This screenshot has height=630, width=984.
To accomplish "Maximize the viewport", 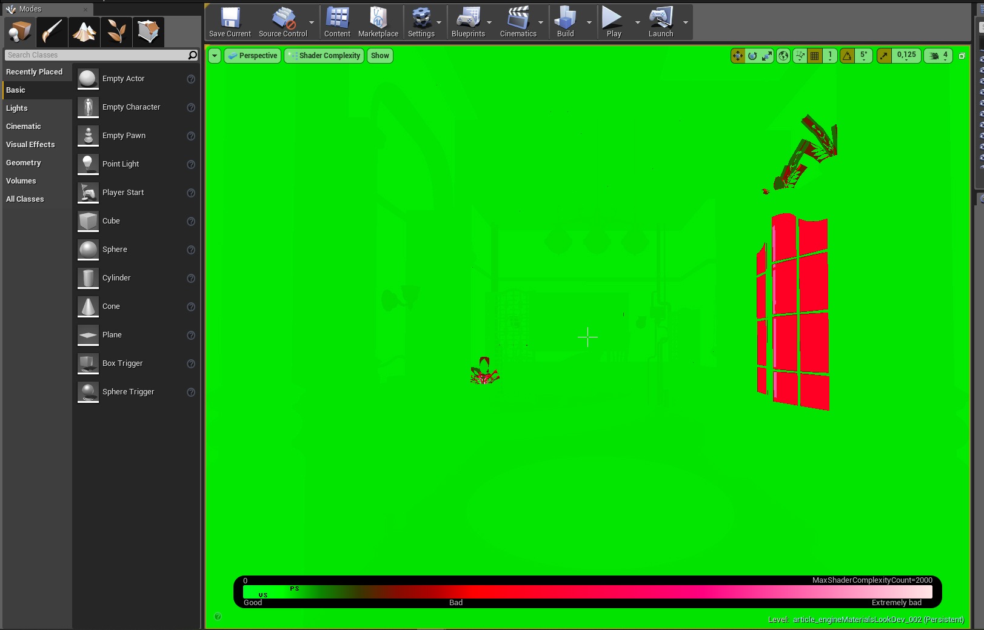I will click(962, 55).
